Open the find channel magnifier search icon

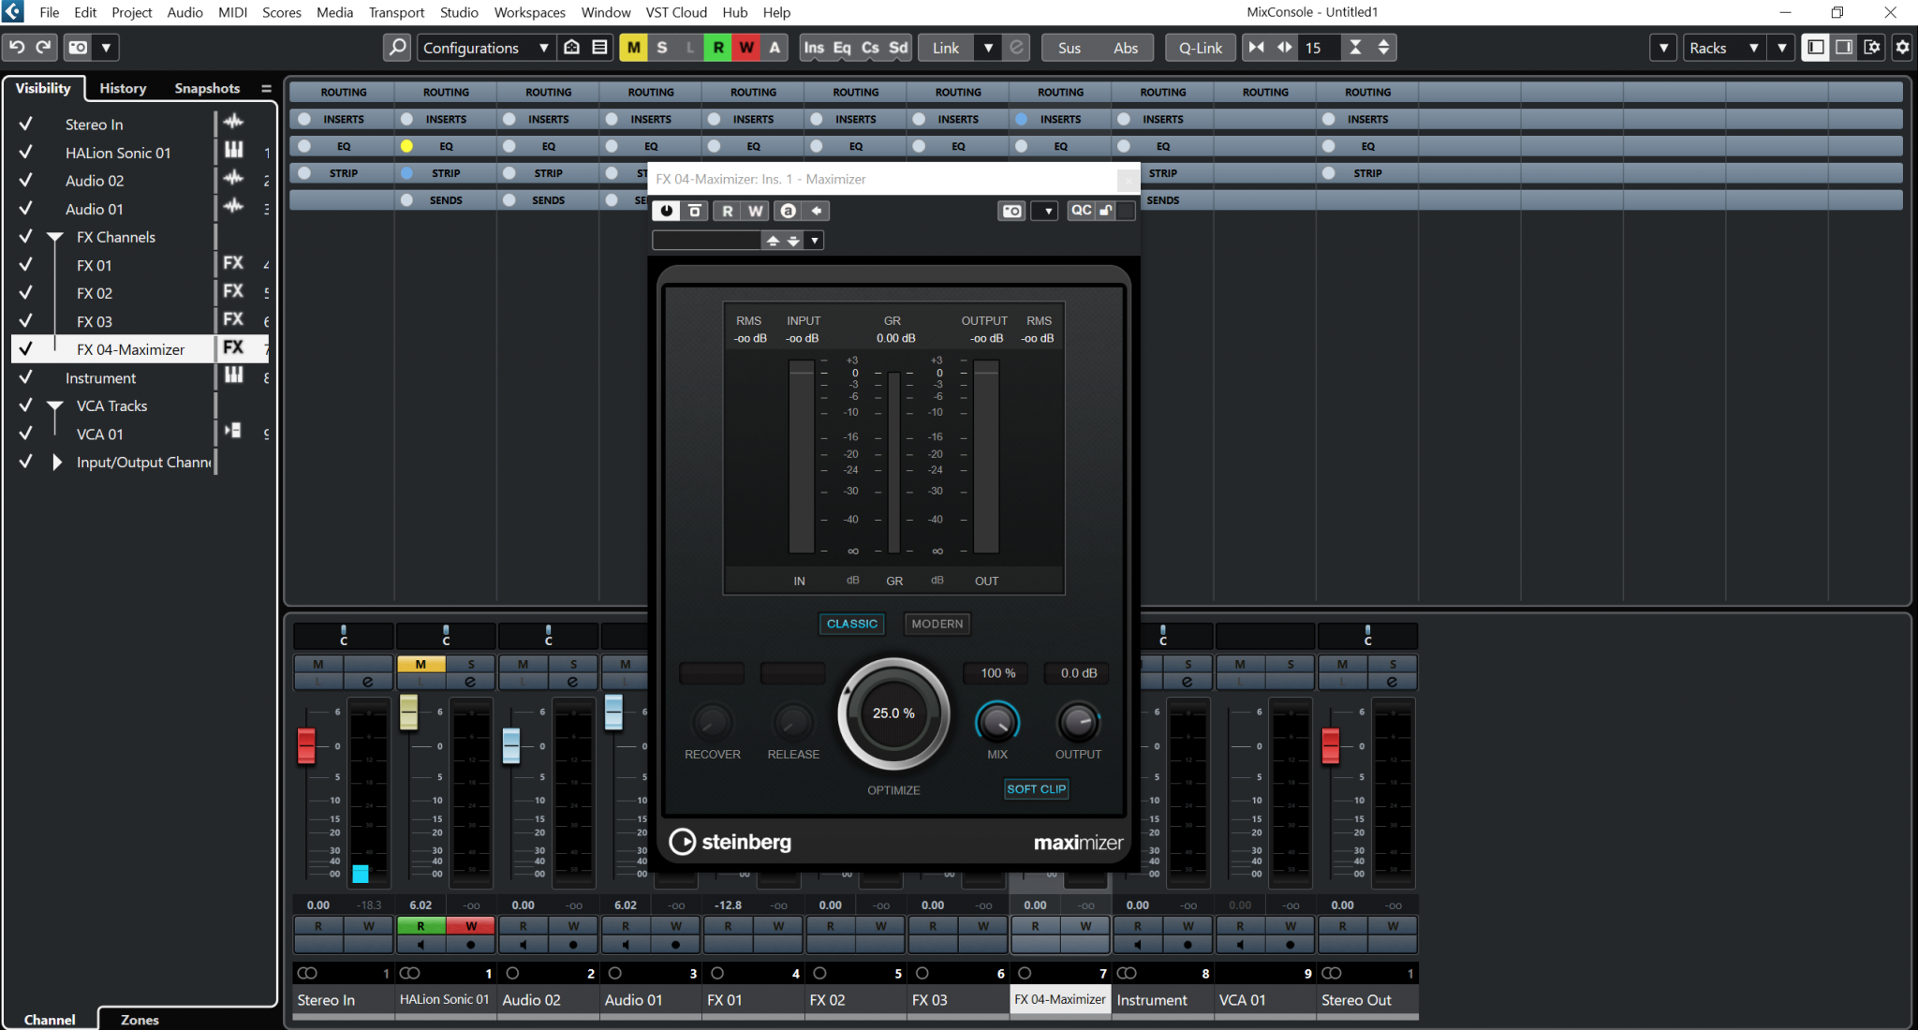pyautogui.click(x=397, y=47)
